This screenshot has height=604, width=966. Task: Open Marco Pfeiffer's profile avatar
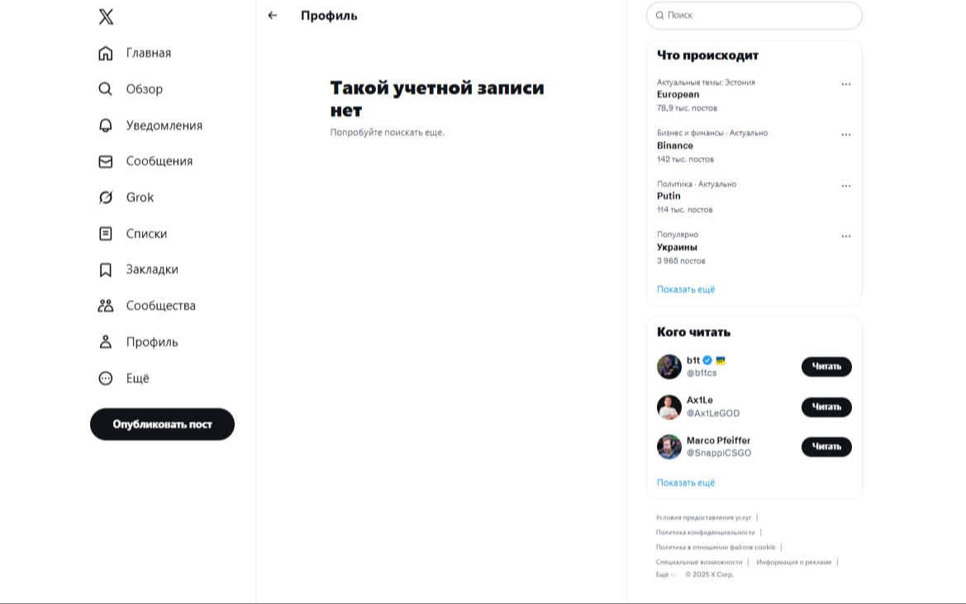point(669,447)
